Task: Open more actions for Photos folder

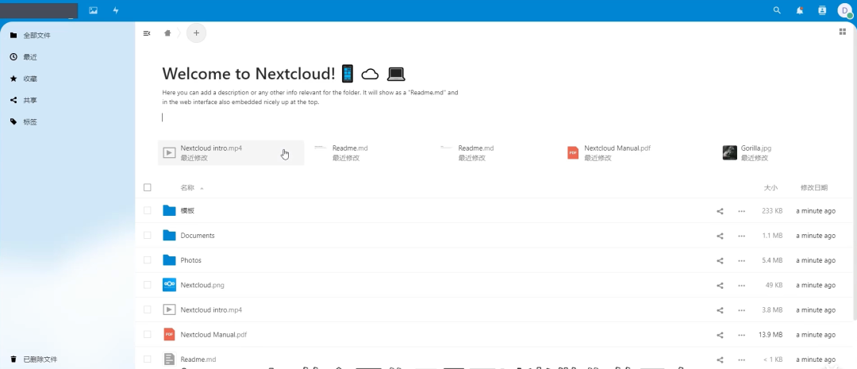Action: [x=742, y=261]
